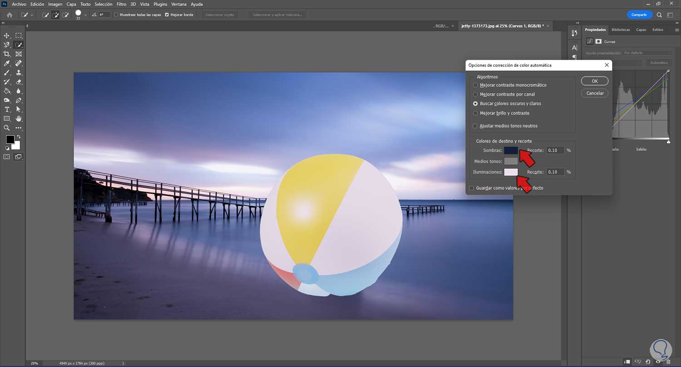Expand the tool preset picker arrow
This screenshot has height=367, width=681.
click(32, 15)
